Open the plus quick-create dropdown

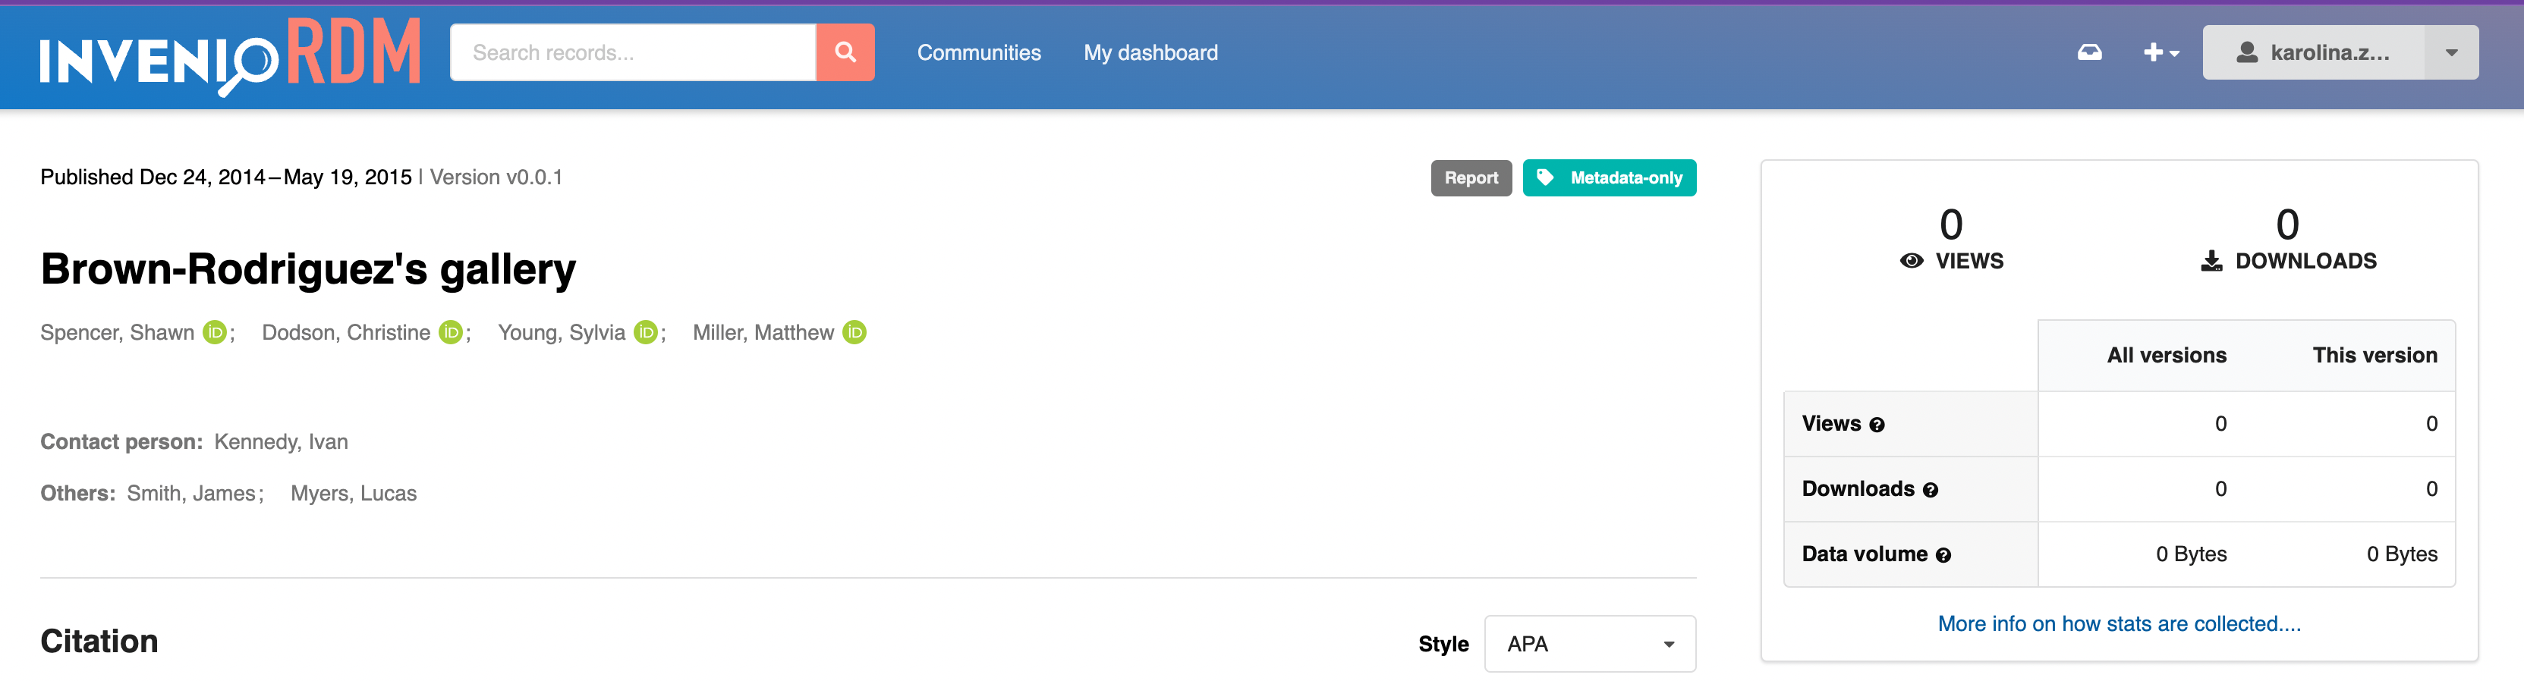[x=2161, y=53]
